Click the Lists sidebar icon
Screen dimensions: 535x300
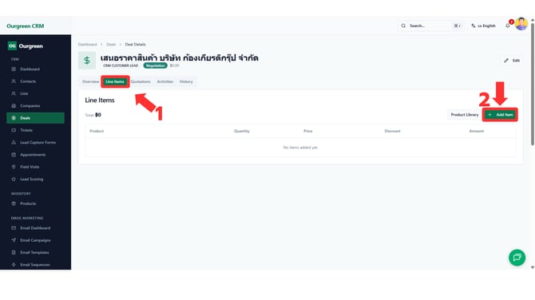point(14,93)
